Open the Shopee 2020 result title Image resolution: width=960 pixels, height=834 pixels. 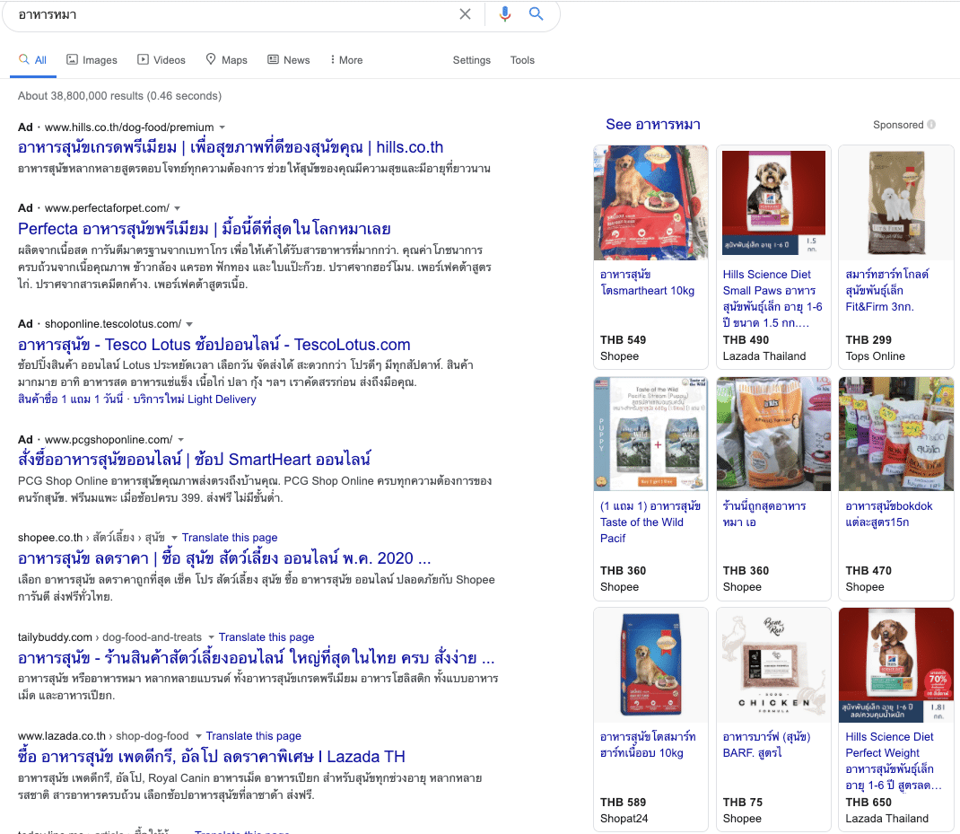(224, 558)
